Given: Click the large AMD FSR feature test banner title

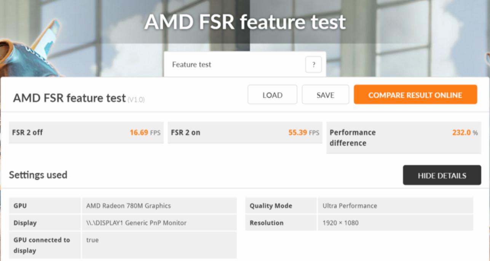Looking at the screenshot, I should point(245,22).
